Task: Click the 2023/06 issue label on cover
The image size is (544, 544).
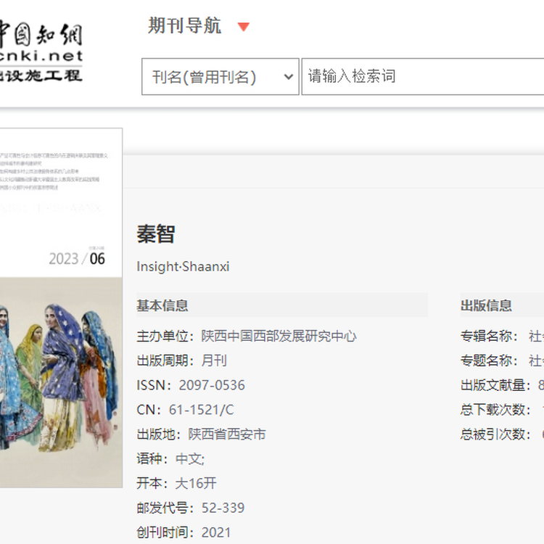Action: click(x=77, y=259)
